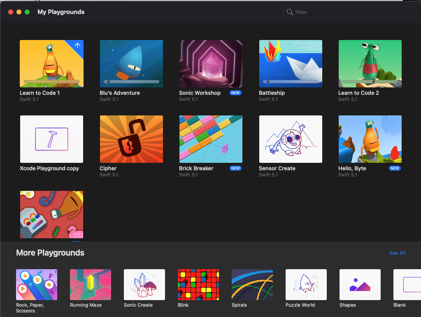Click 'Swift 5.1' under Battleship

coord(268,99)
